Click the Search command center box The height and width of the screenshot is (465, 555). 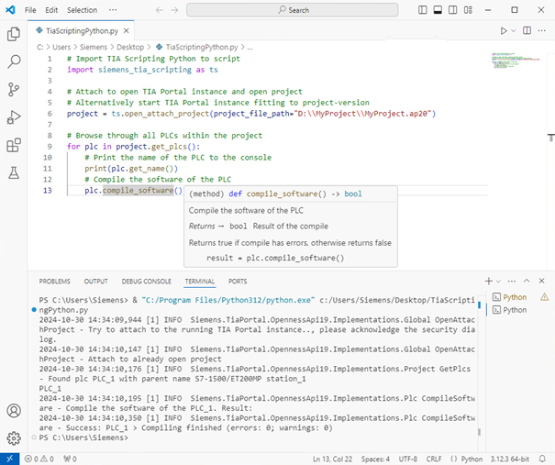pyautogui.click(x=293, y=10)
